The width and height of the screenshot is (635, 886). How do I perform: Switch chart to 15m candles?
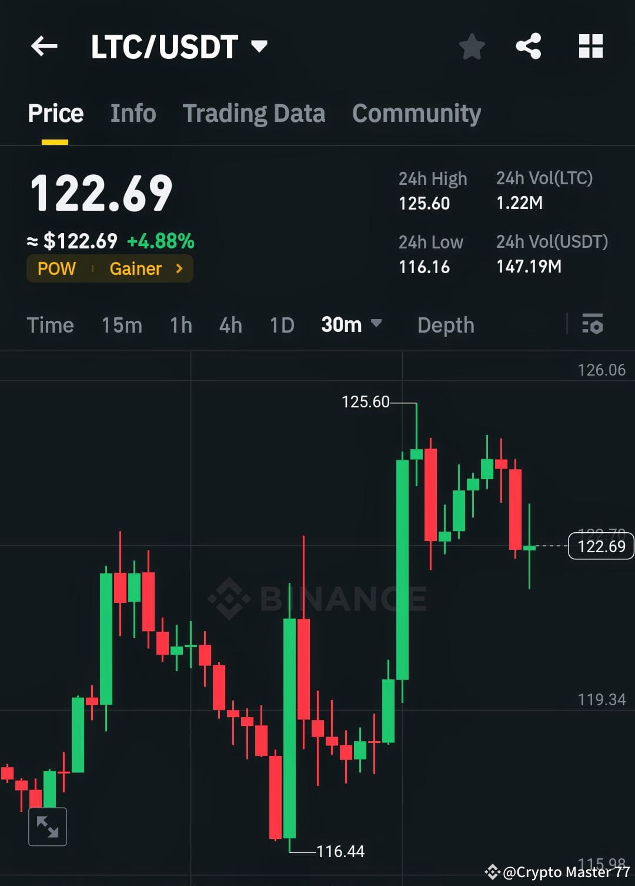(x=121, y=324)
